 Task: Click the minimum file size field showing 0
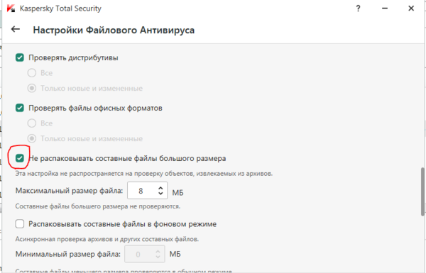click(145, 254)
